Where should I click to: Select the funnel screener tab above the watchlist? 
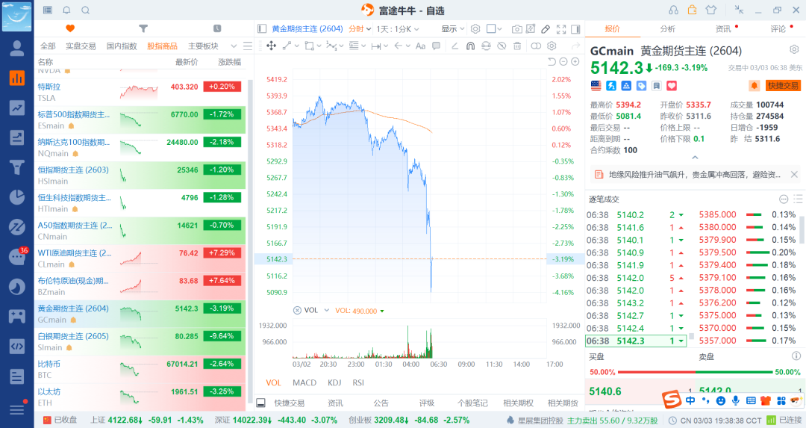pyautogui.click(x=143, y=28)
